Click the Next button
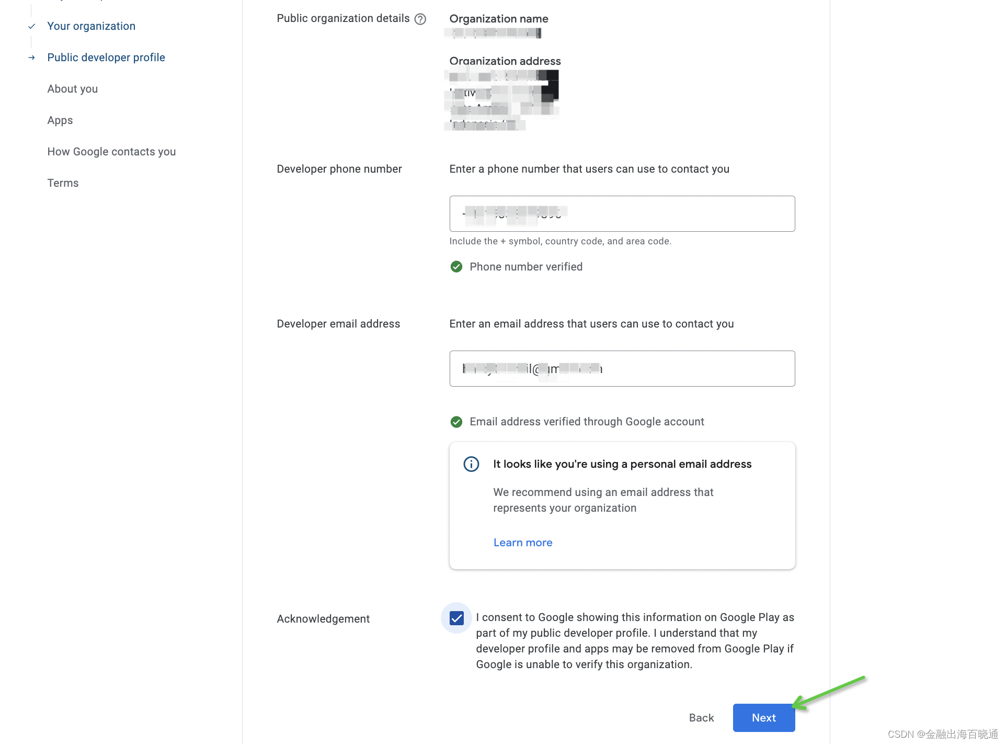 point(763,718)
